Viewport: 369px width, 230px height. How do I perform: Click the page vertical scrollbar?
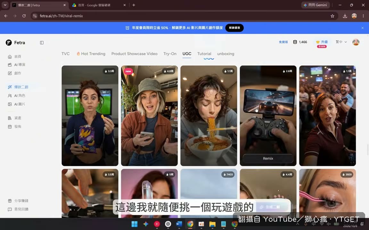[x=367, y=150]
